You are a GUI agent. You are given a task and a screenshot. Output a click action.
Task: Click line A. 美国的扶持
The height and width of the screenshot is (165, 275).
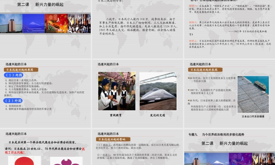14,106
